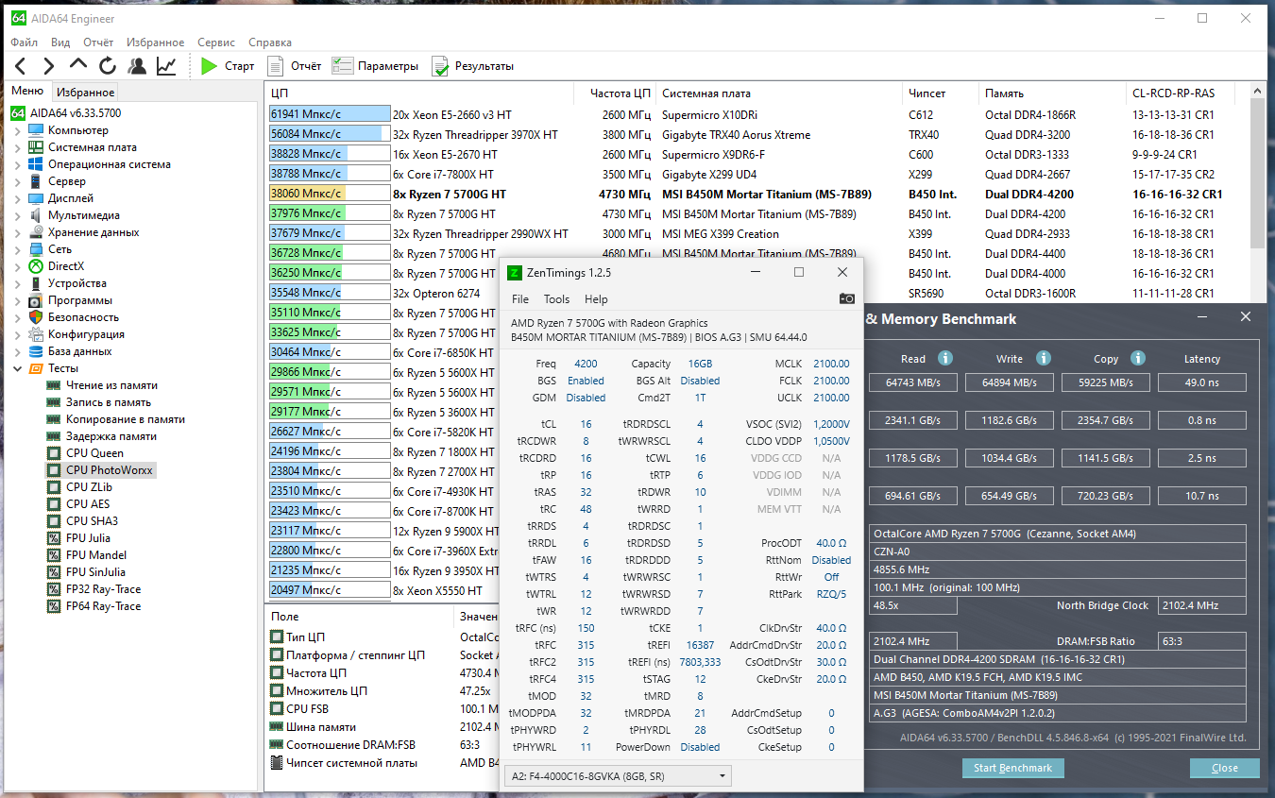Screen dimensions: 1275x798
Task: Click the Компьютер monitor icon in the tree
Action: coord(35,130)
